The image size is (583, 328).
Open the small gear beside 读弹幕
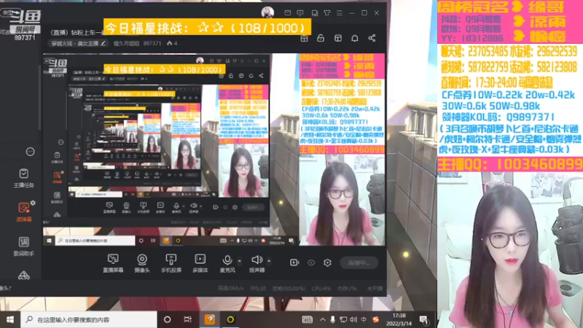click(x=33, y=203)
